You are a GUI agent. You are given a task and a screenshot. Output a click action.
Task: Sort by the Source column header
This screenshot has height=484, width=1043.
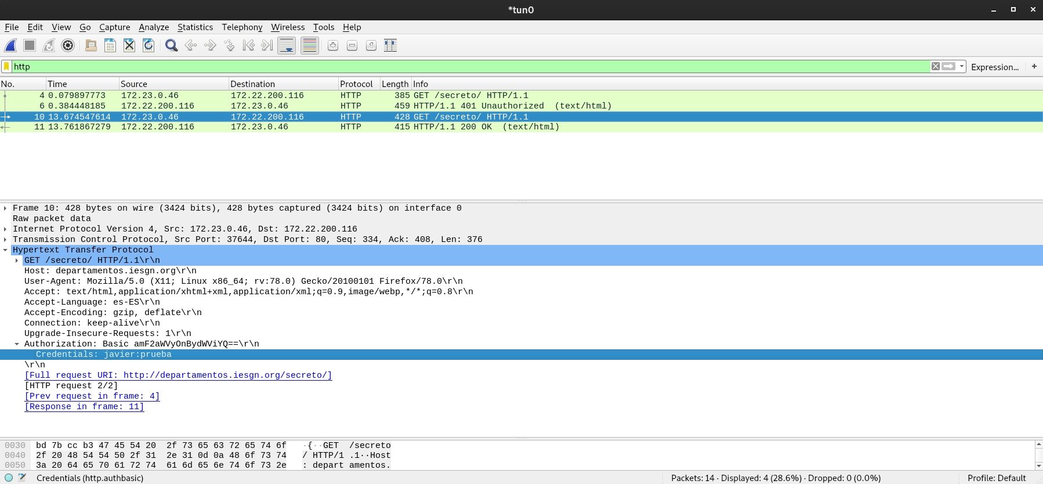pos(174,84)
